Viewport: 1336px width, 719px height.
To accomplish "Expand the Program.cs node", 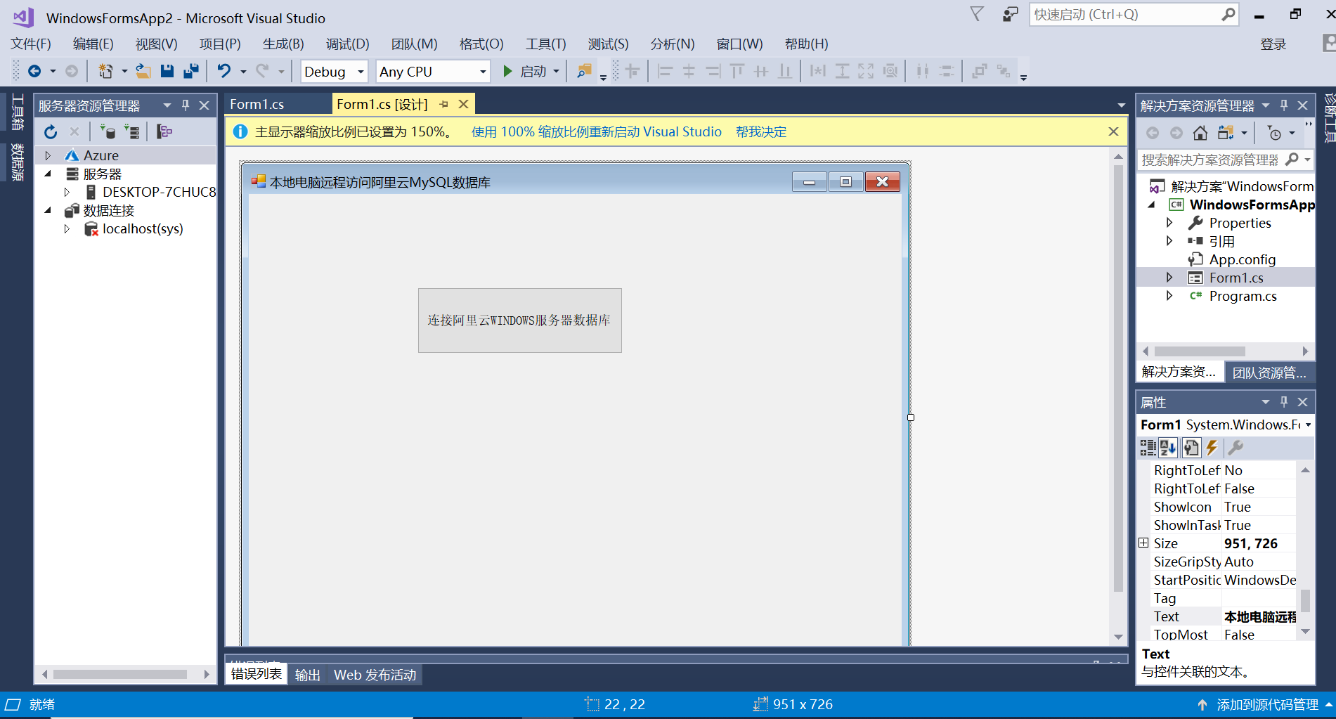I will coord(1169,296).
